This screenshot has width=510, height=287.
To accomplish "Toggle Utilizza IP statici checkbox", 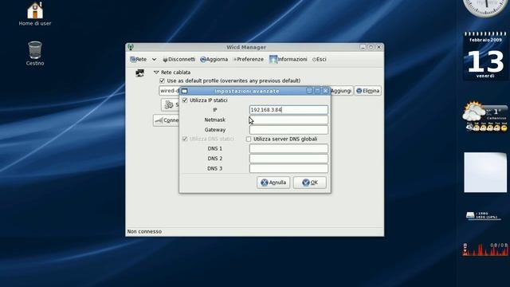I will coord(185,100).
